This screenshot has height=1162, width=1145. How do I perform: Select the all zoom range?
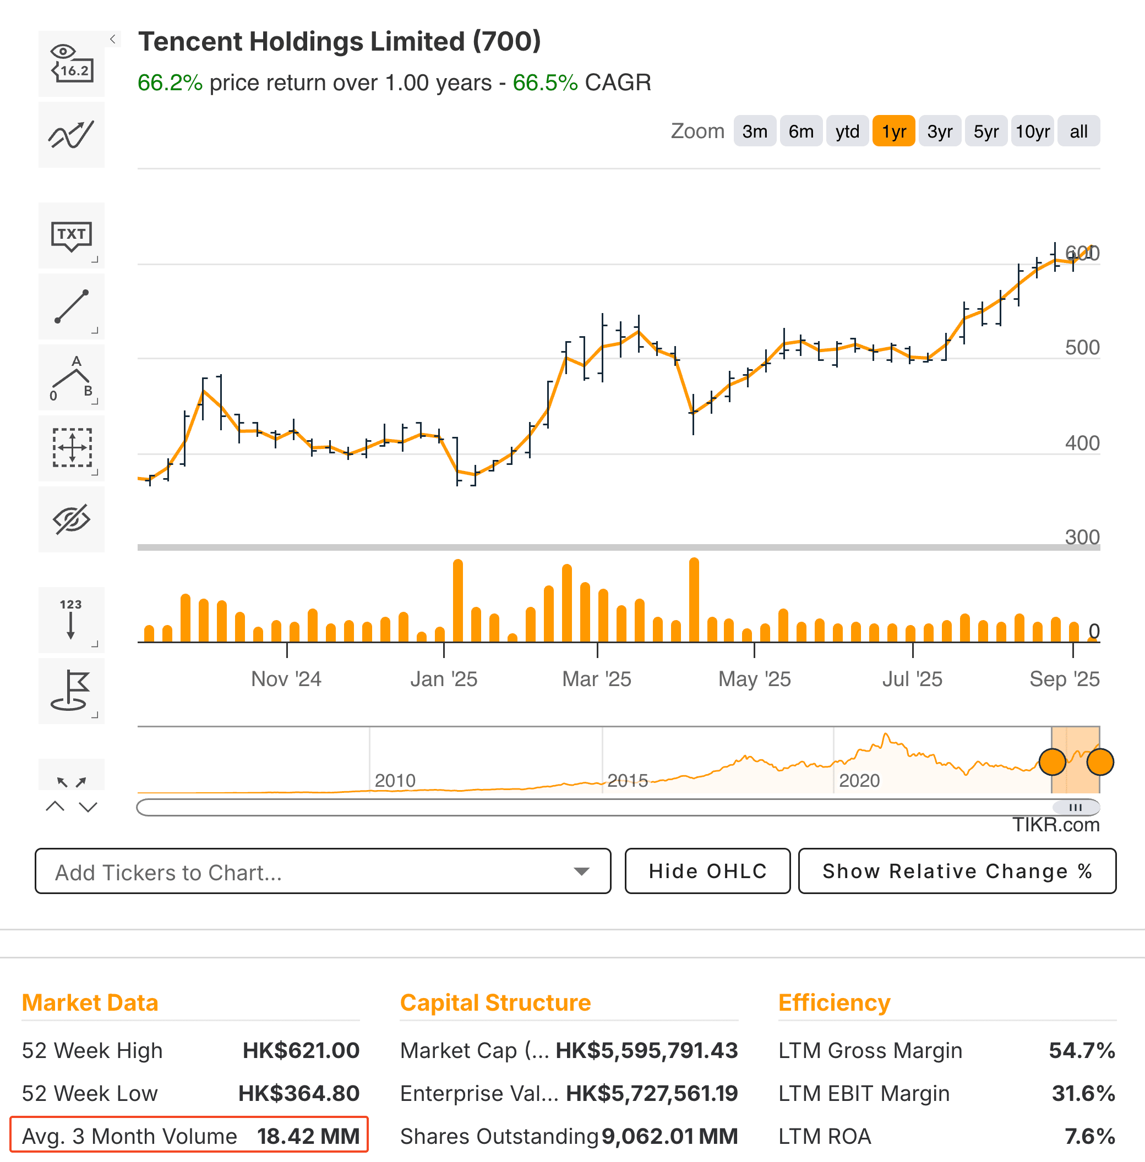[1078, 131]
